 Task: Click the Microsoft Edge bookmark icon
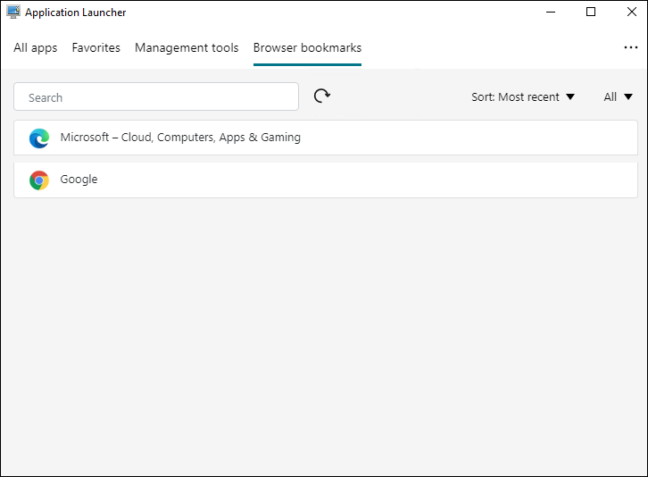coord(38,138)
